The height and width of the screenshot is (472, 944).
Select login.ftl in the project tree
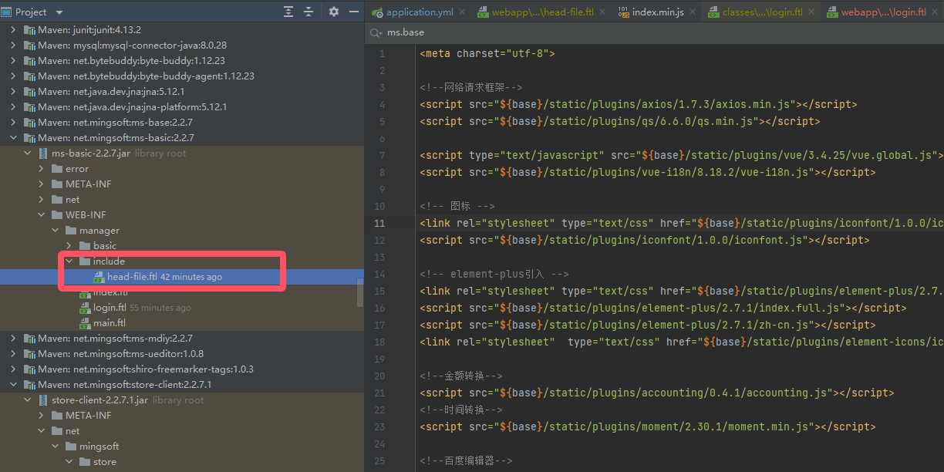[110, 308]
